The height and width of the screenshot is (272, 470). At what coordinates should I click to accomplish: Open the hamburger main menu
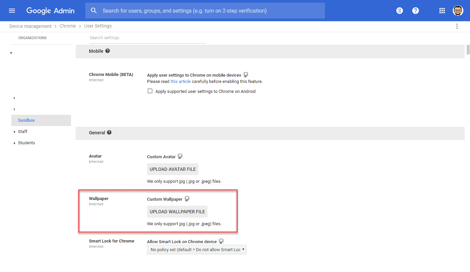pos(12,11)
